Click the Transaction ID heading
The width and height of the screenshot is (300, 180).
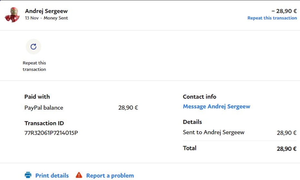tap(44, 123)
